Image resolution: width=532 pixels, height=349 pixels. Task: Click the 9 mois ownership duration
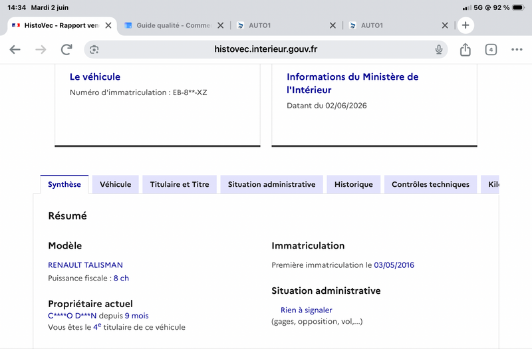(137, 316)
